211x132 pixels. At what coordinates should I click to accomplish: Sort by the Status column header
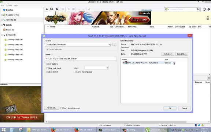(x=152, y=27)
